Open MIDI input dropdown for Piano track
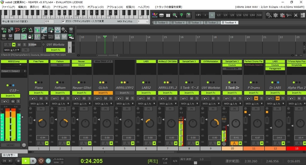Image resolution: width=306 pixels, height=165 pixels. (x=39, y=104)
